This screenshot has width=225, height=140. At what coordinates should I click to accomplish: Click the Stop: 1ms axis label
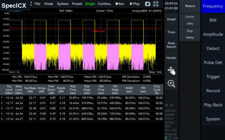pyautogui.click(x=155, y=72)
